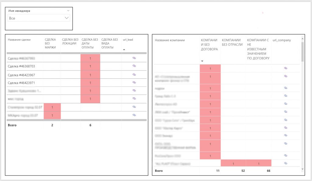Select total 6 for СДЕЛКА БЕЗ ДАТЫ ОПЛАТЫ
312x181 pixels.
point(90,125)
